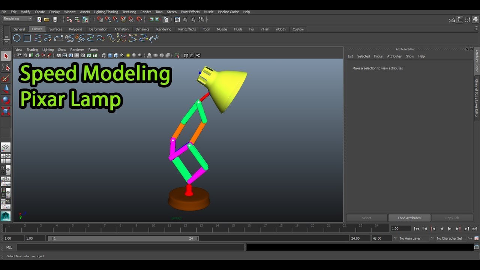Click select by hierarchy mode icon
This screenshot has height=270, width=480.
[69, 19]
